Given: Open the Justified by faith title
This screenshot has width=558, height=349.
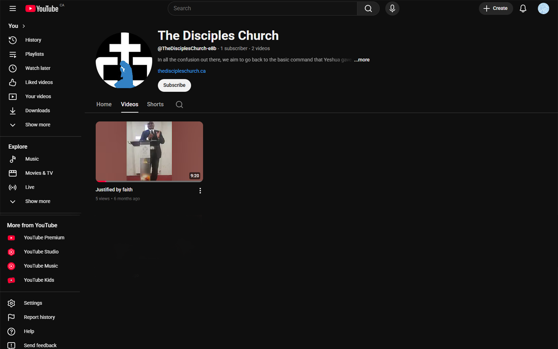Looking at the screenshot, I should click(x=114, y=190).
